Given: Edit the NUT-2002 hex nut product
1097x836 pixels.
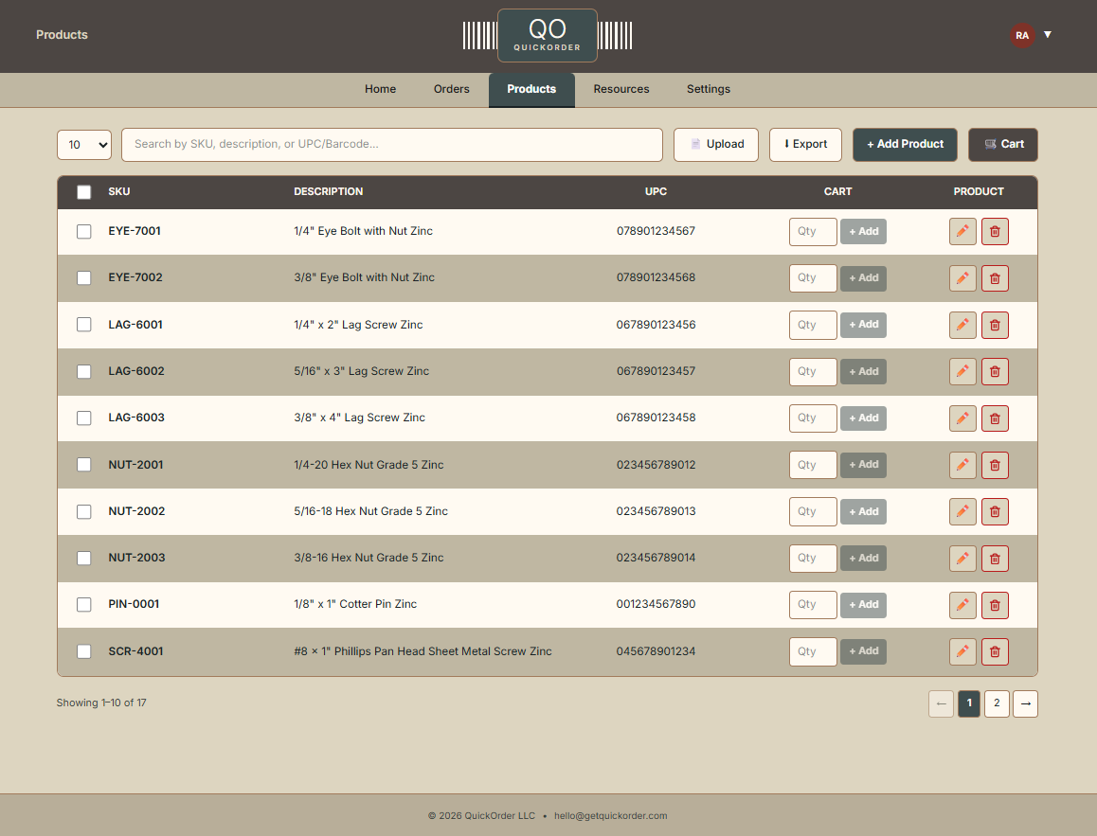Looking at the screenshot, I should [962, 511].
